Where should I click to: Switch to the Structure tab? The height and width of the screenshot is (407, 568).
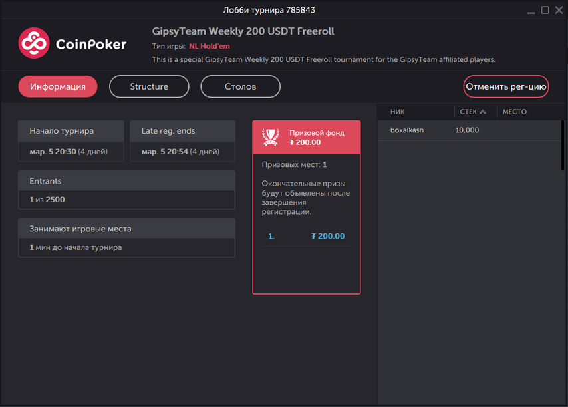pyautogui.click(x=149, y=86)
